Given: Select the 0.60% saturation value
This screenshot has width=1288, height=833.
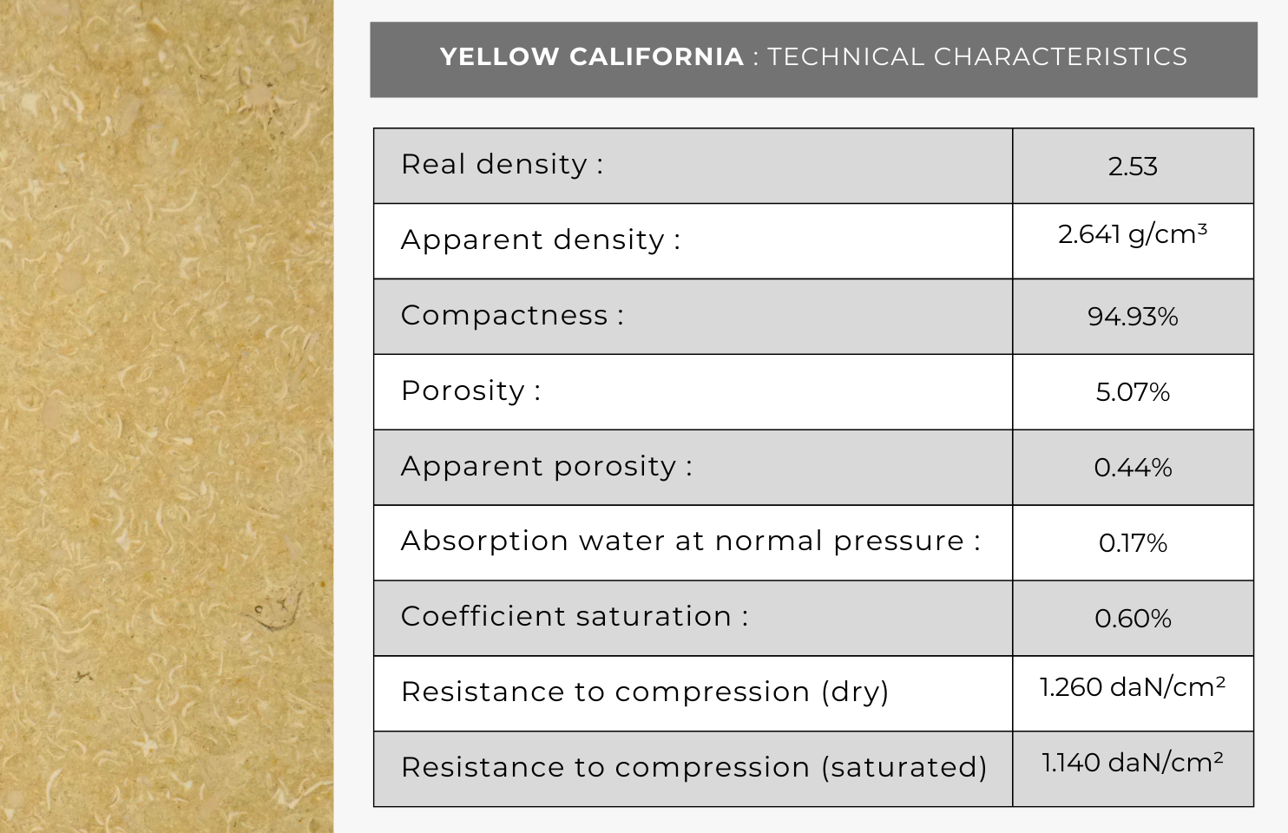Looking at the screenshot, I should coord(1133,619).
